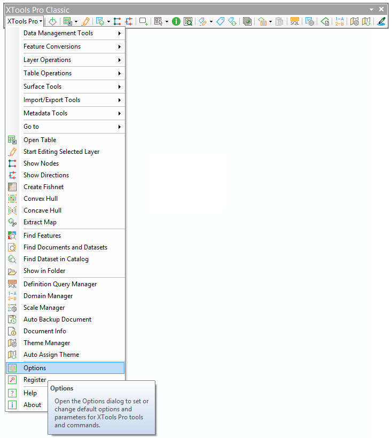Image resolution: width=392 pixels, height=438 pixels.
Task: Open toolbar options arrow in title bar
Action: pyautogui.click(x=371, y=10)
